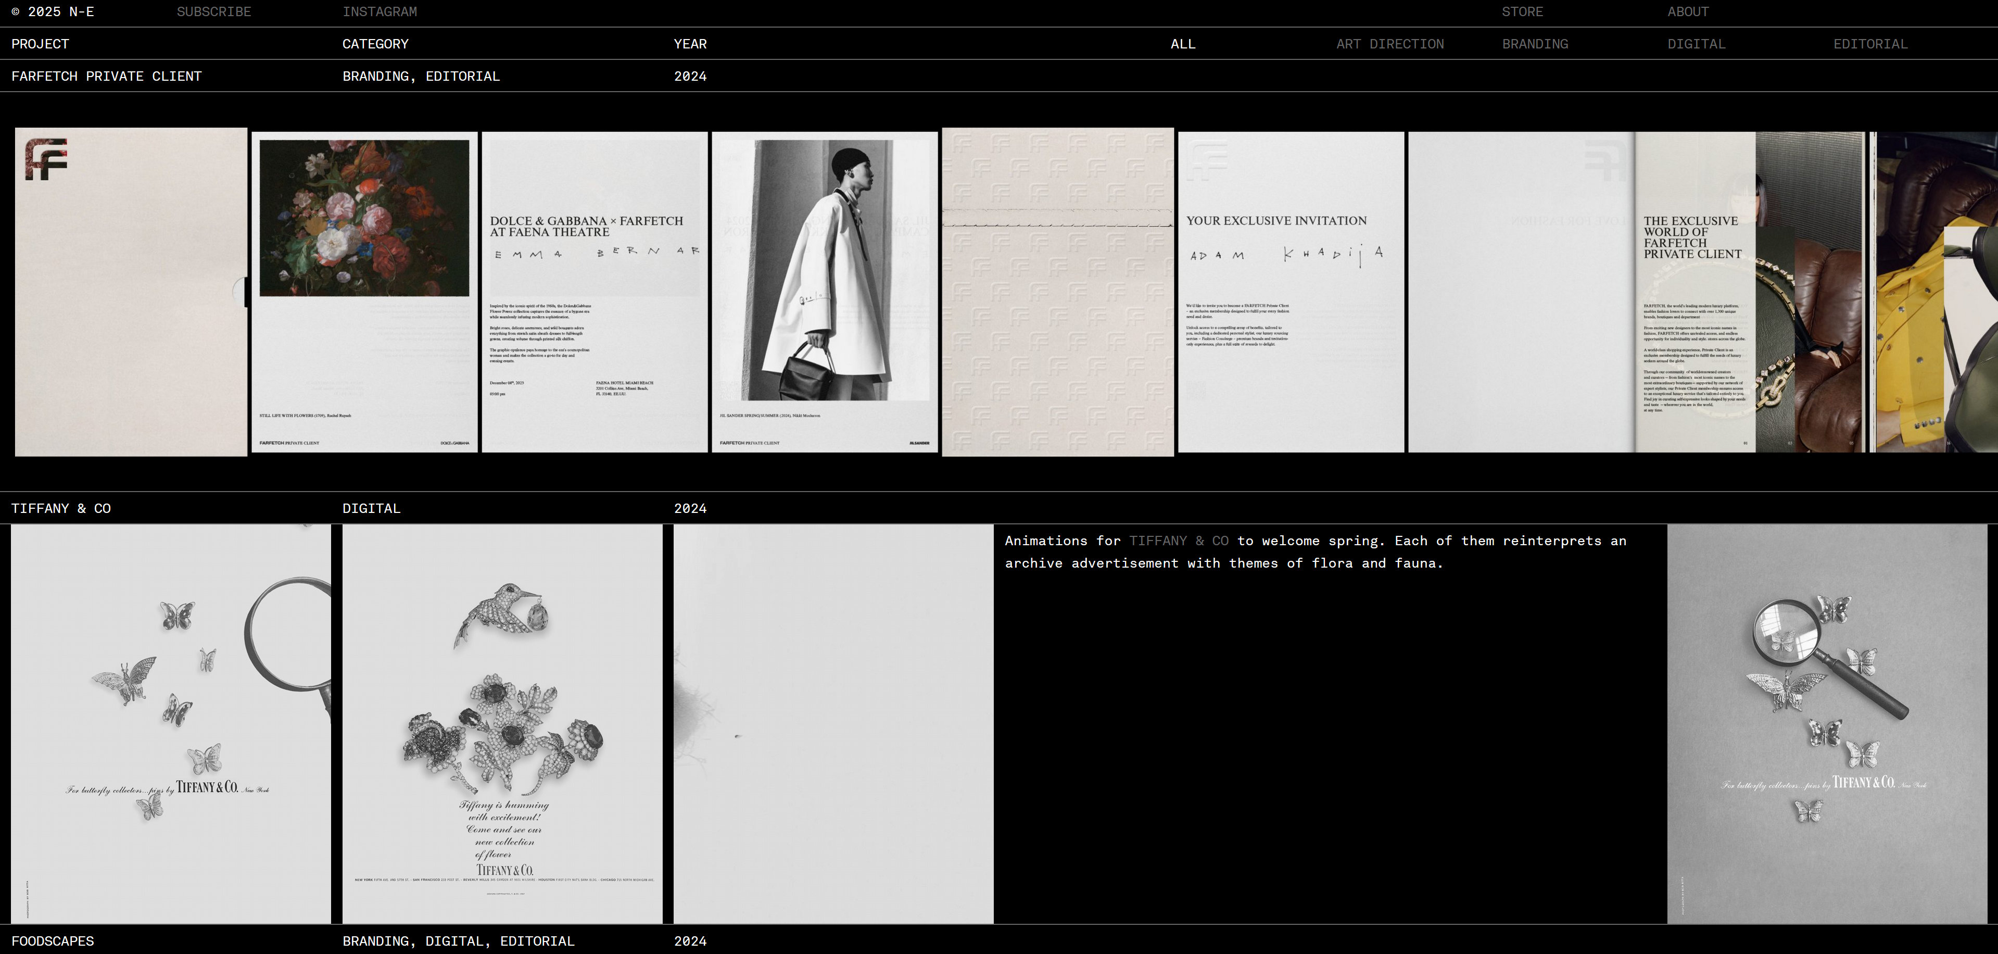Expand the FOODSCAPES project row
The height and width of the screenshot is (954, 1998).
53,941
